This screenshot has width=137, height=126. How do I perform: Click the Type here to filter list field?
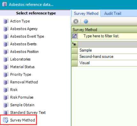[107, 36]
